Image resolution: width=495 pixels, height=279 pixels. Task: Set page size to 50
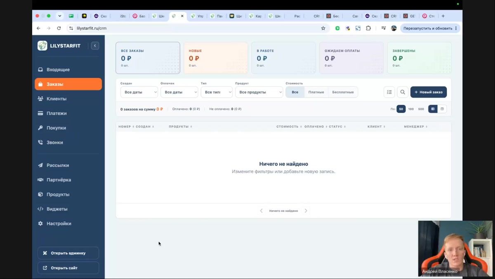[x=401, y=109]
